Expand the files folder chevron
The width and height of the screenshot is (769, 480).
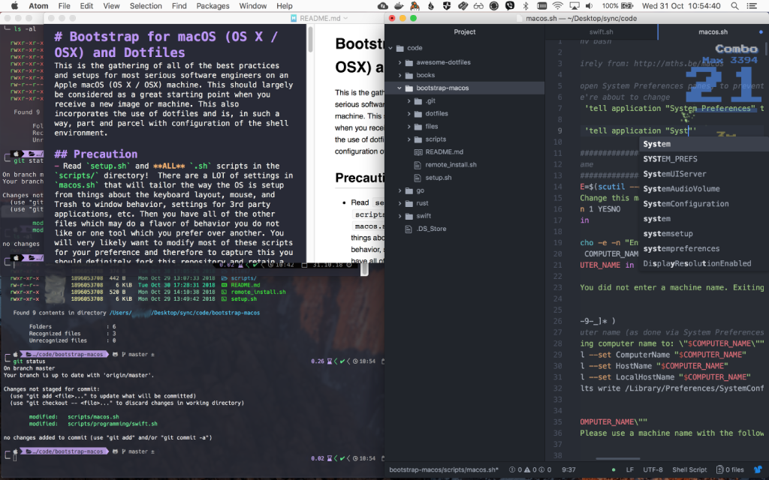click(x=409, y=126)
